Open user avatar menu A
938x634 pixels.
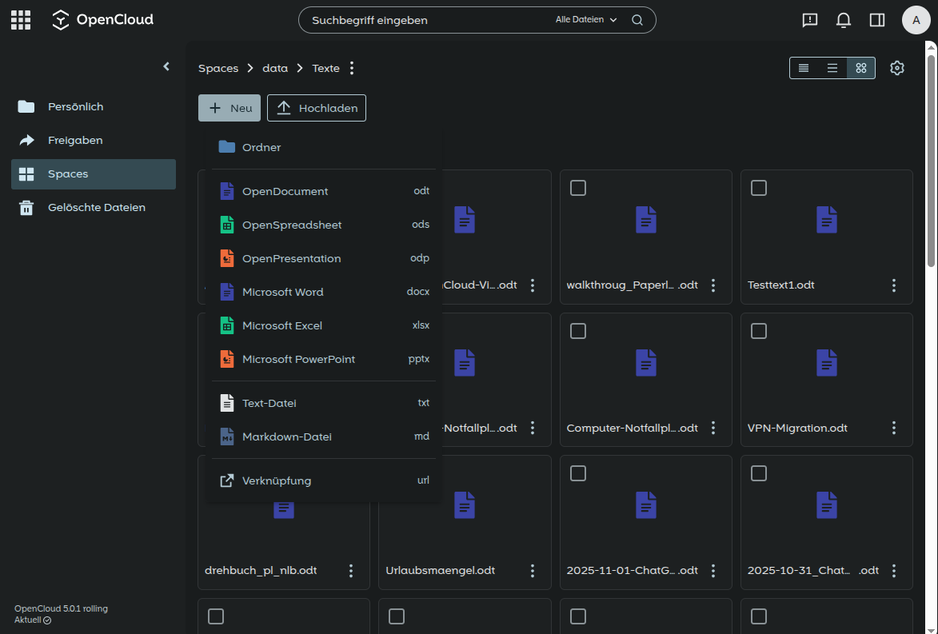pyautogui.click(x=916, y=20)
